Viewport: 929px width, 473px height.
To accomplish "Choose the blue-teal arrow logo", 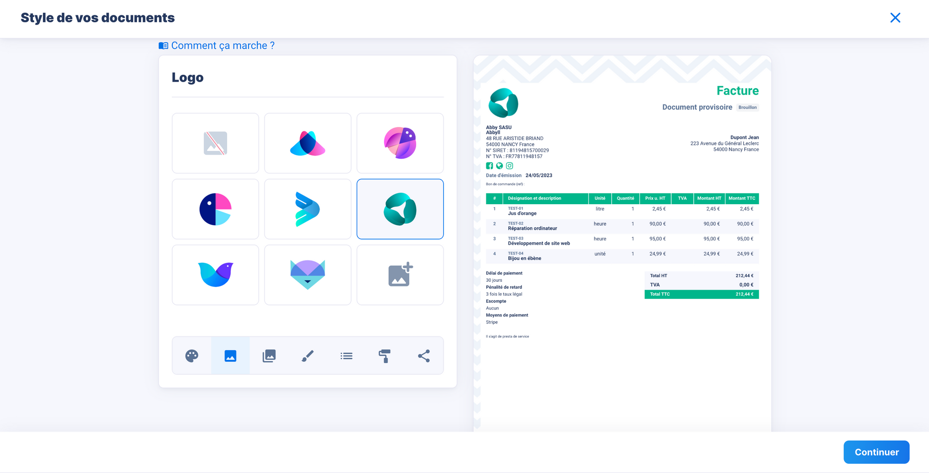I will 307,209.
